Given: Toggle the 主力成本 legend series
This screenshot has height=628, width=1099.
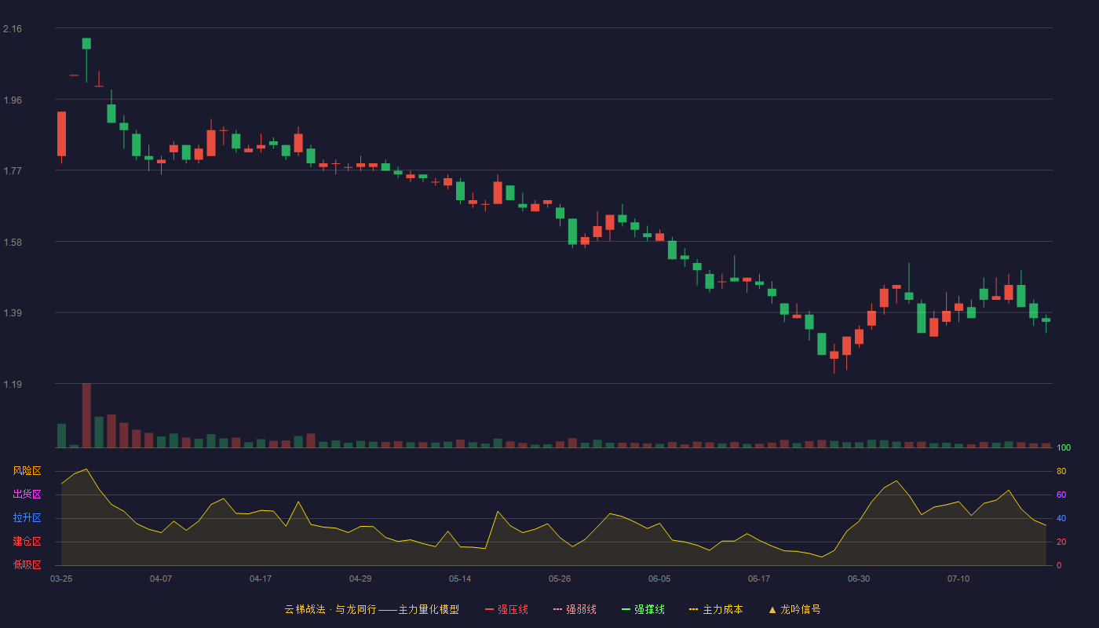Looking at the screenshot, I should click(715, 609).
